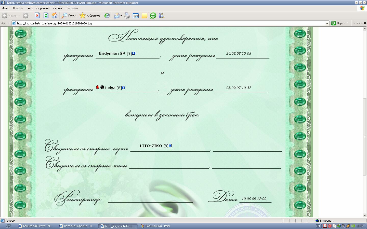This screenshot has height=229, width=367.
Task: Click the Research books toolbar icon
Action: (x=161, y=16)
